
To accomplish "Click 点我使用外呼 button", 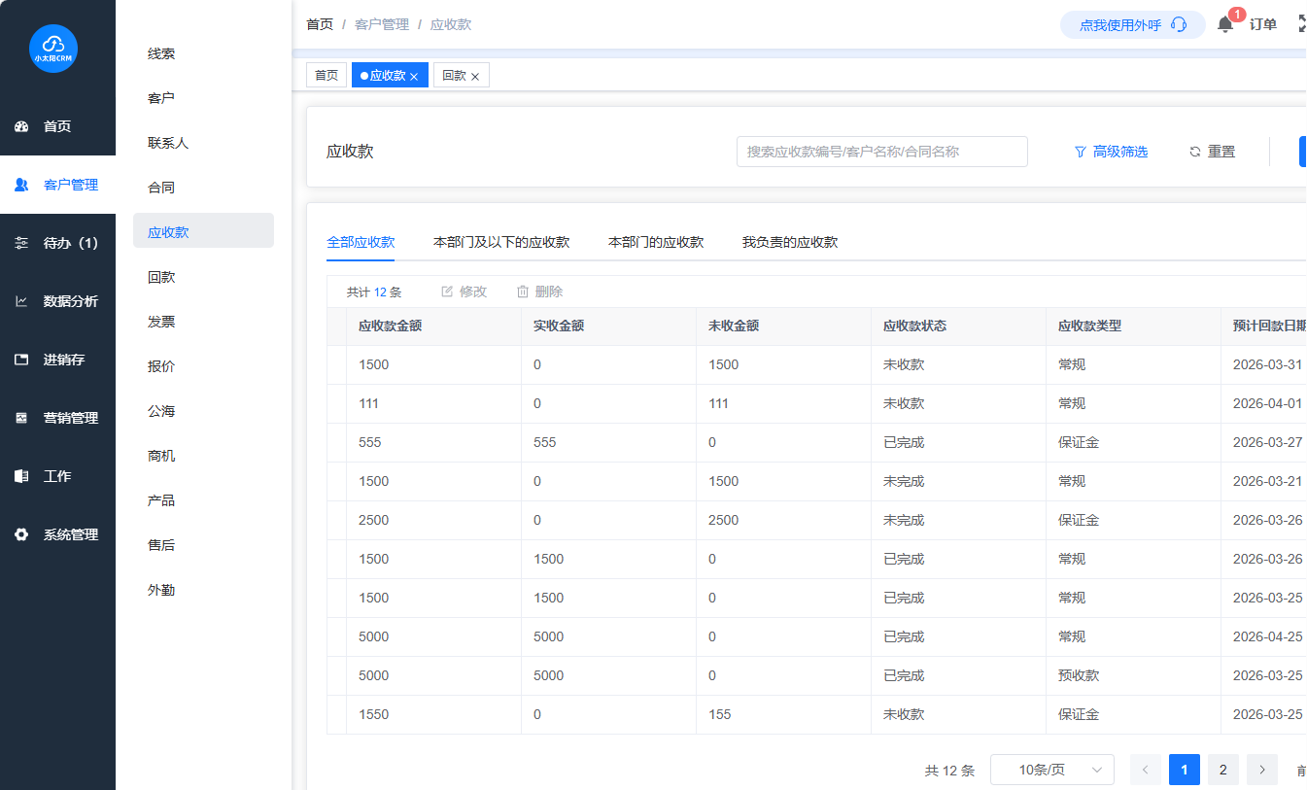I will pyautogui.click(x=1132, y=25).
